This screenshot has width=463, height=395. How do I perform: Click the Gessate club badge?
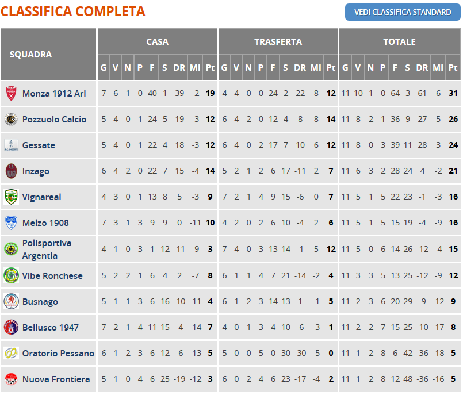tap(12, 145)
